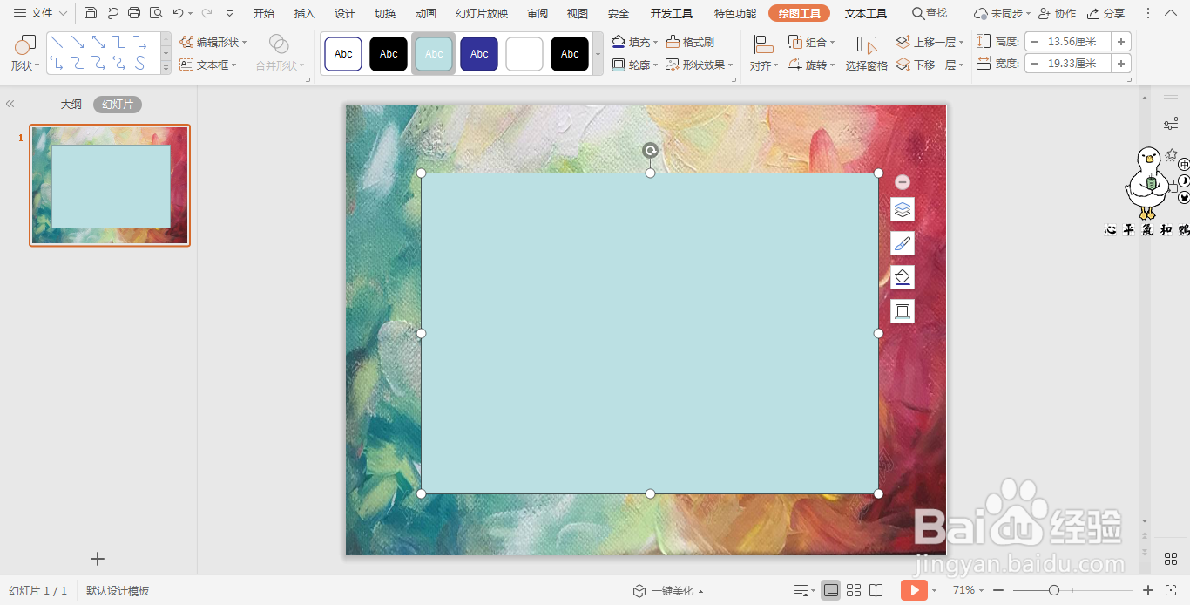Click the height field 13.56厘米
Image resolution: width=1190 pixels, height=605 pixels.
[1078, 41]
